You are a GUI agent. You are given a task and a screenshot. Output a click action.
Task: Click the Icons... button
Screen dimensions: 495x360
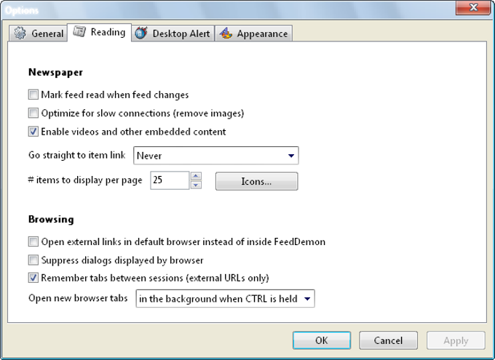[x=257, y=181]
